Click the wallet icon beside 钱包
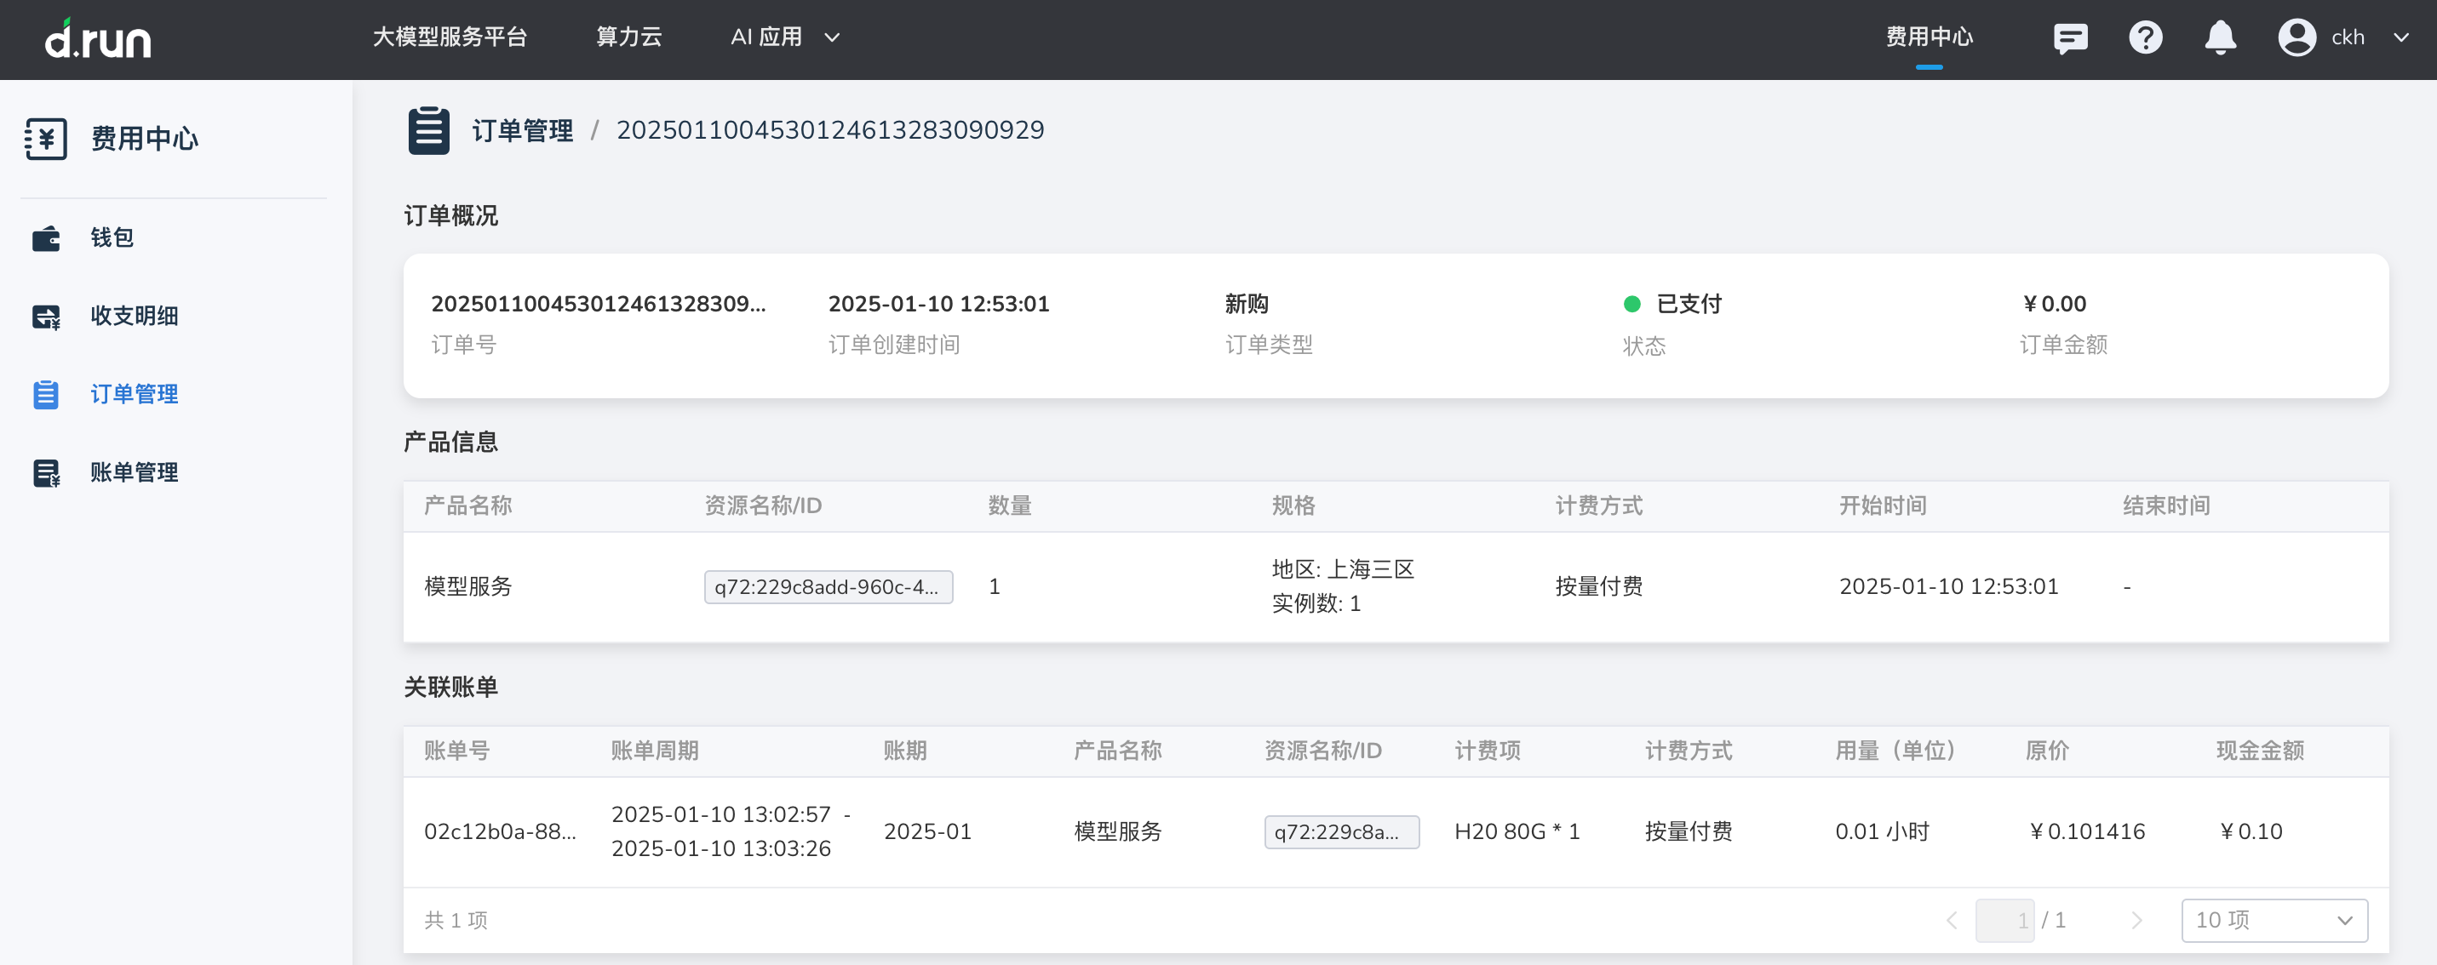Screen dimensions: 2437x965 click(x=45, y=238)
